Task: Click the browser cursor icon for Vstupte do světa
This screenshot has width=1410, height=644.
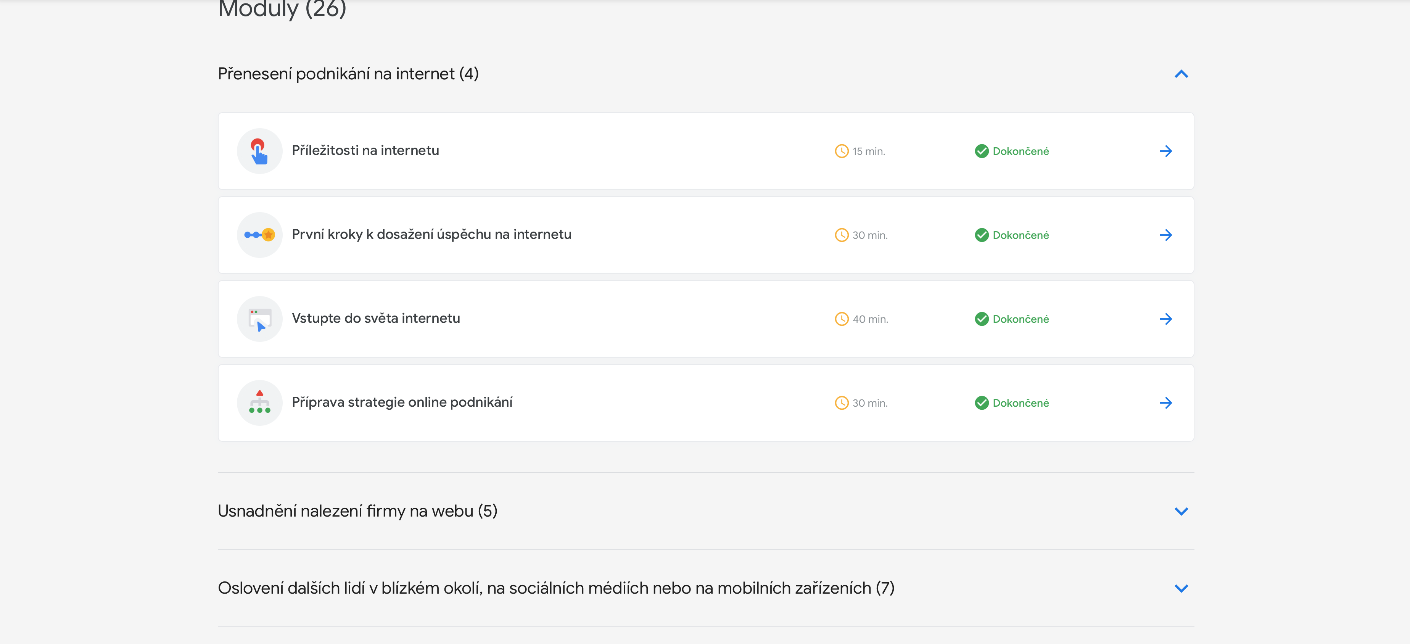Action: point(259,319)
